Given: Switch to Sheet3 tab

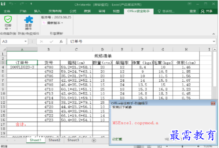Looking at the screenshot, I should pos(73,140).
